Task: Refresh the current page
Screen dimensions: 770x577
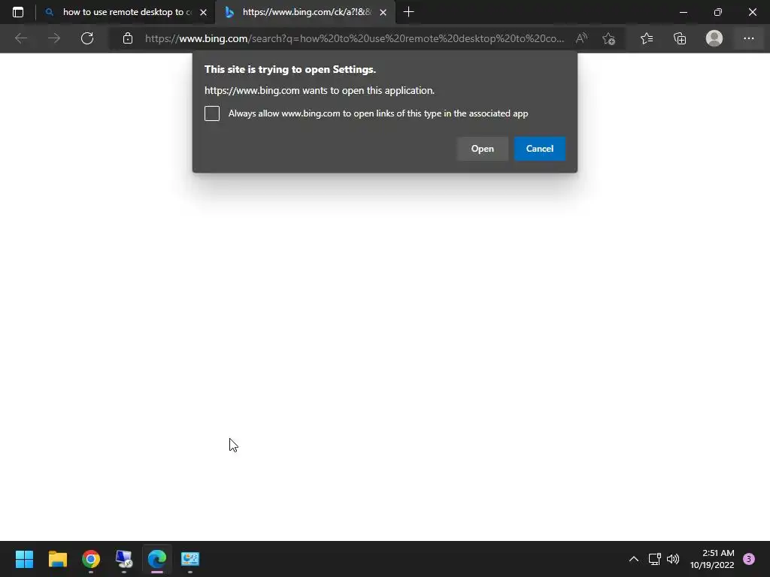Action: click(x=87, y=38)
